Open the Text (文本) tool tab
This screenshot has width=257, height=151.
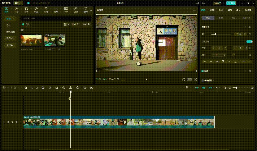click(26, 9)
